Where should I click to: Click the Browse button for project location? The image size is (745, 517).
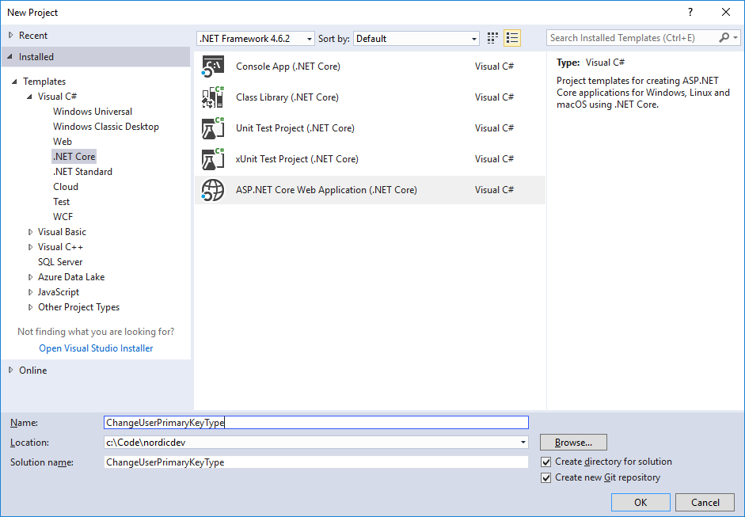(x=572, y=442)
